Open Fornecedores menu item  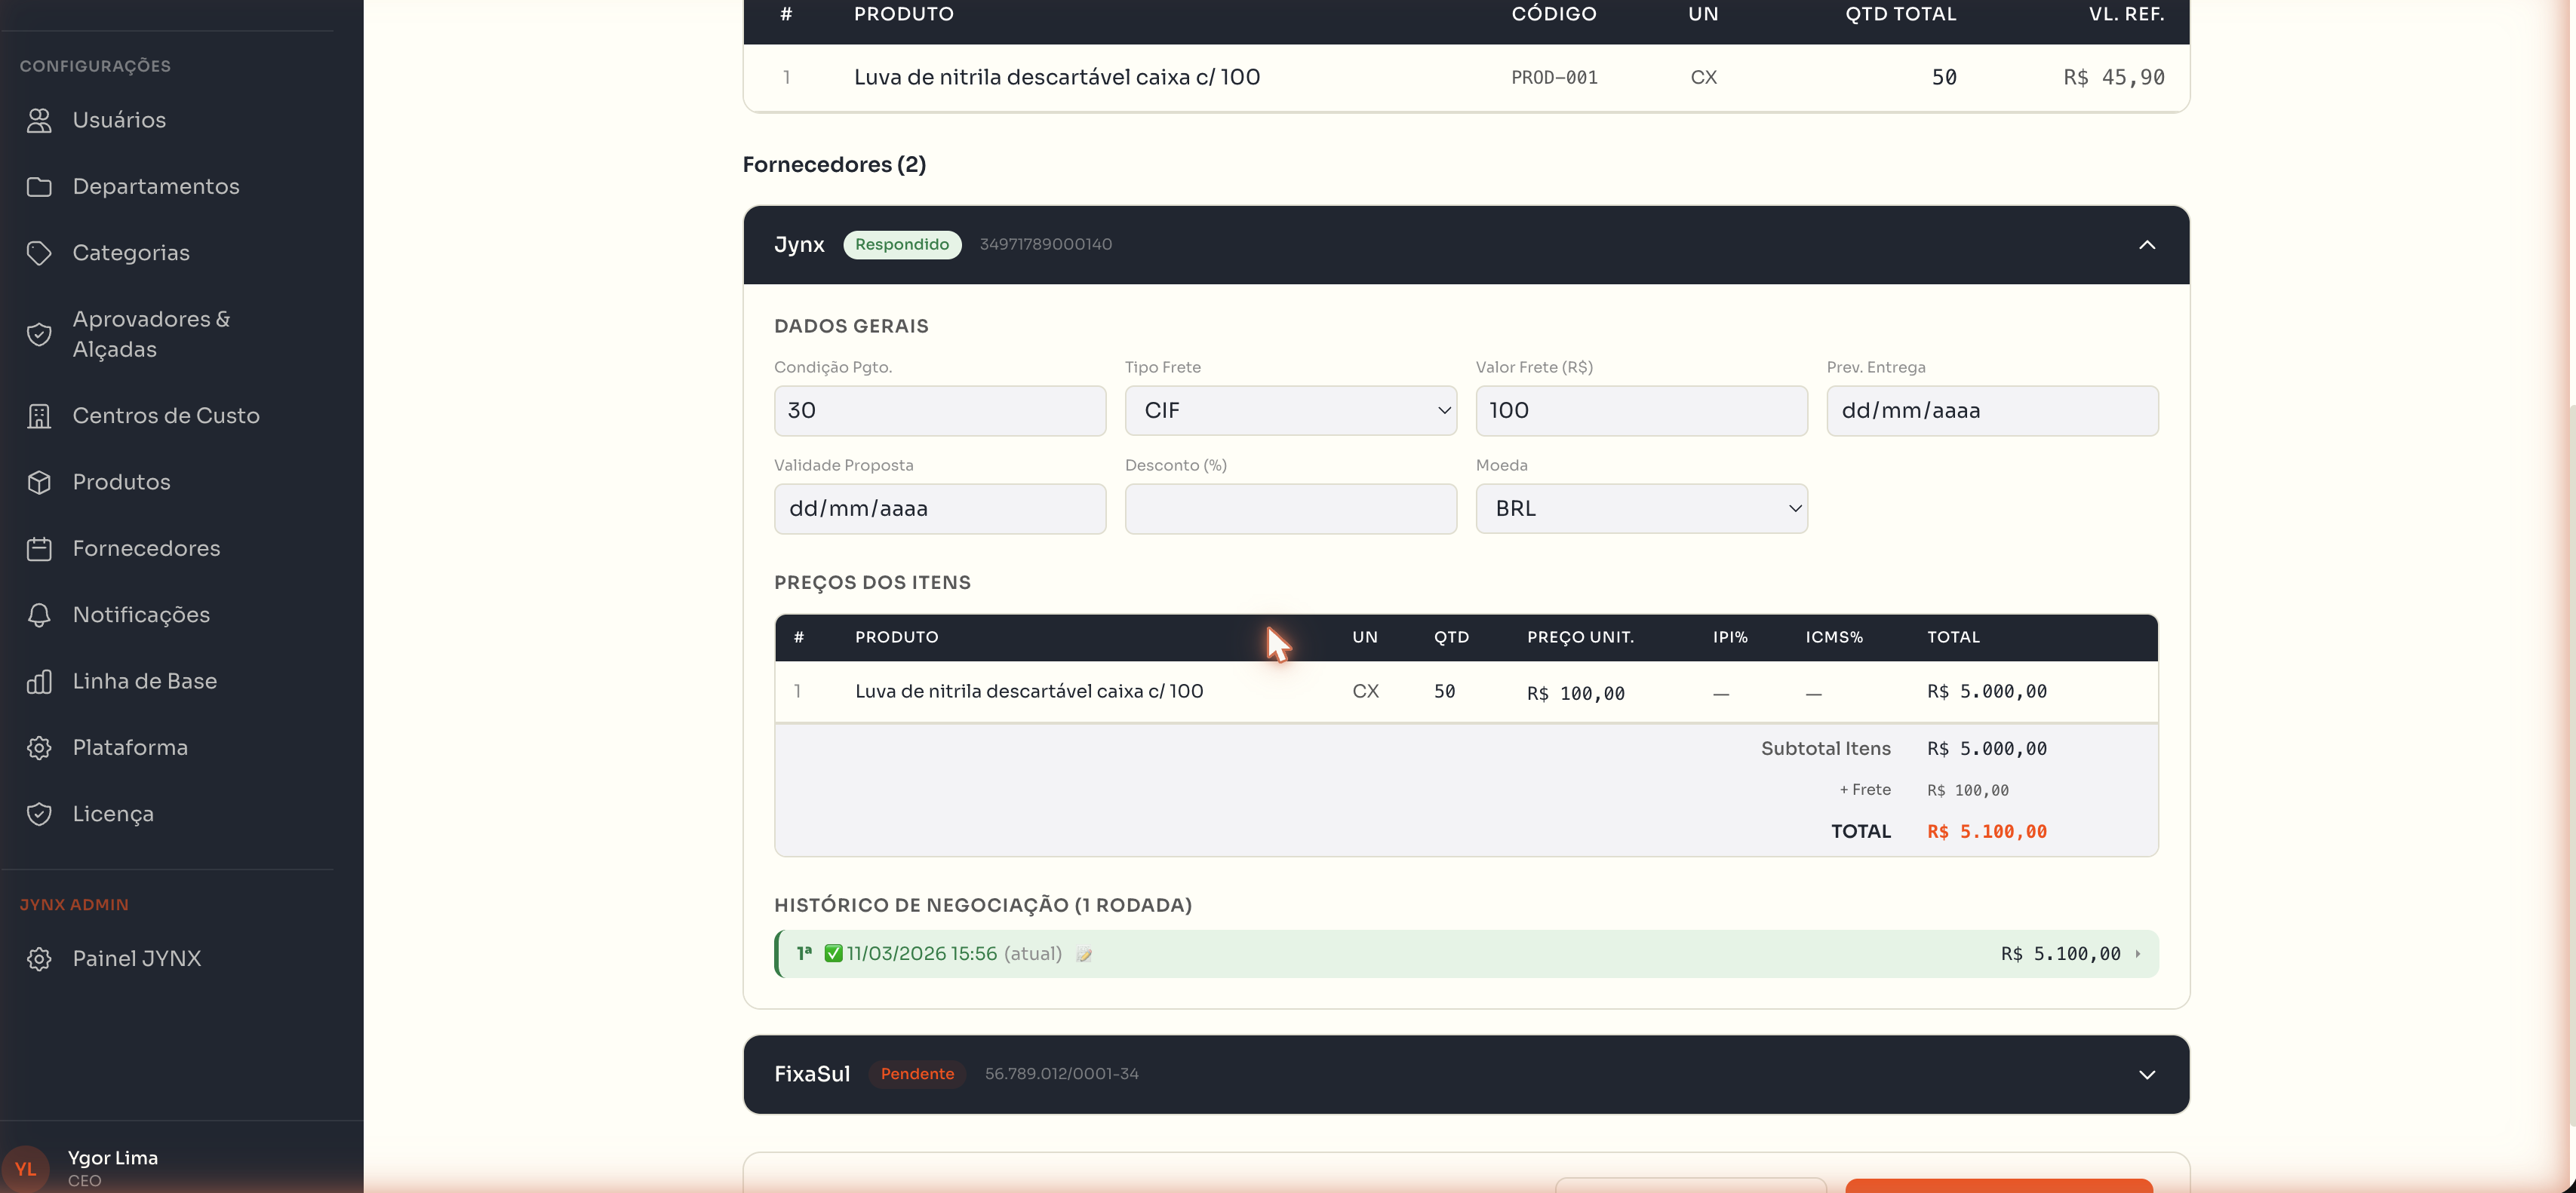click(x=146, y=548)
